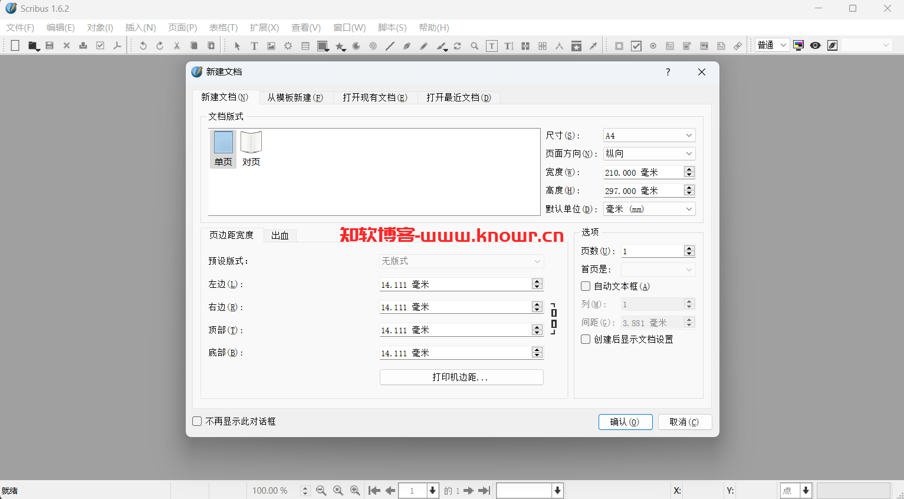904x499 pixels.
Task: Switch to the 出血 tab
Action: 280,235
